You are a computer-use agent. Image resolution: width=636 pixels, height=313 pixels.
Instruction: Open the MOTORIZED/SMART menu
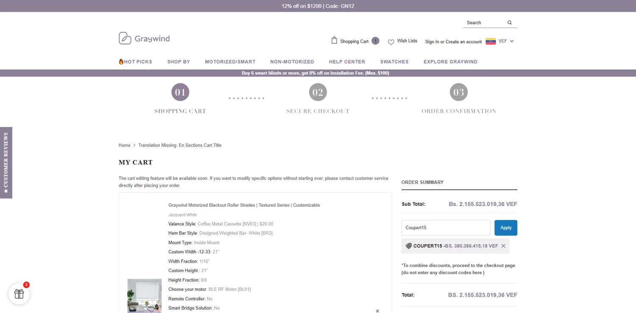[230, 62]
